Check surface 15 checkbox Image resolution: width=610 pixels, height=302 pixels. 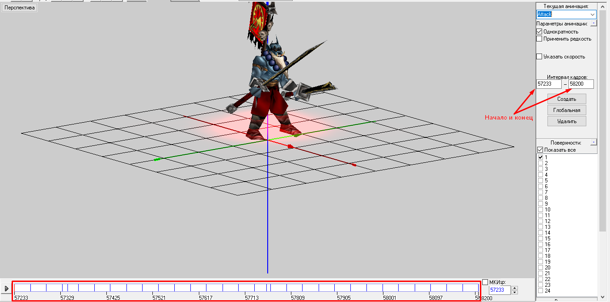(540, 239)
